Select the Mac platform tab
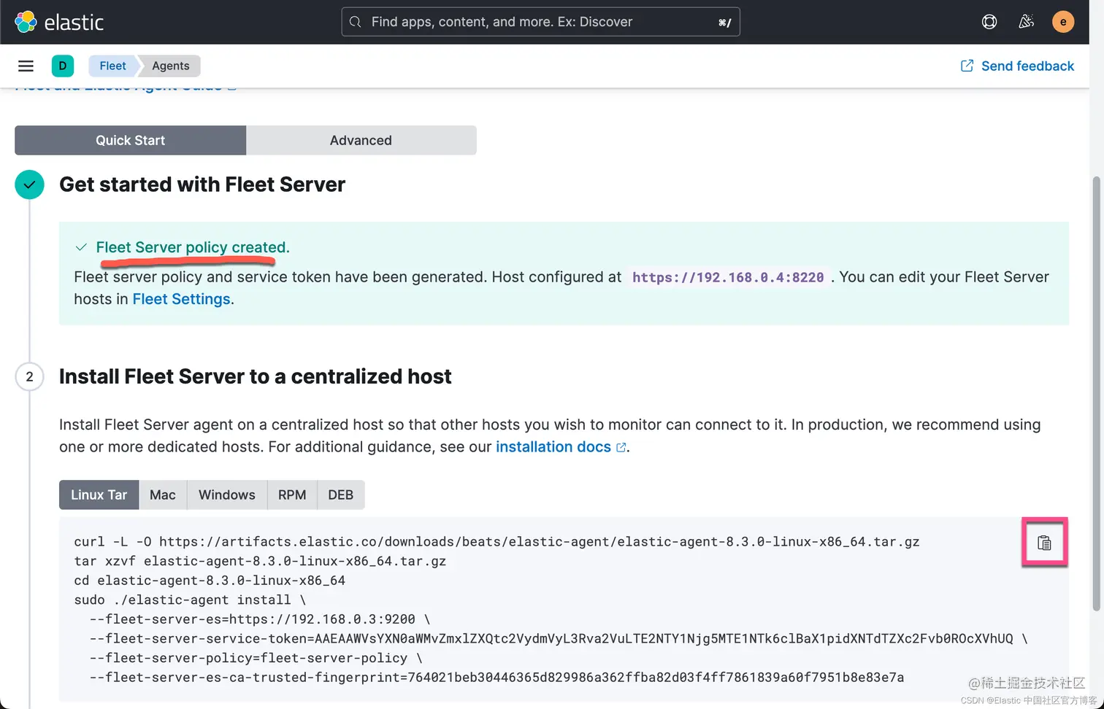This screenshot has height=709, width=1104. (162, 495)
